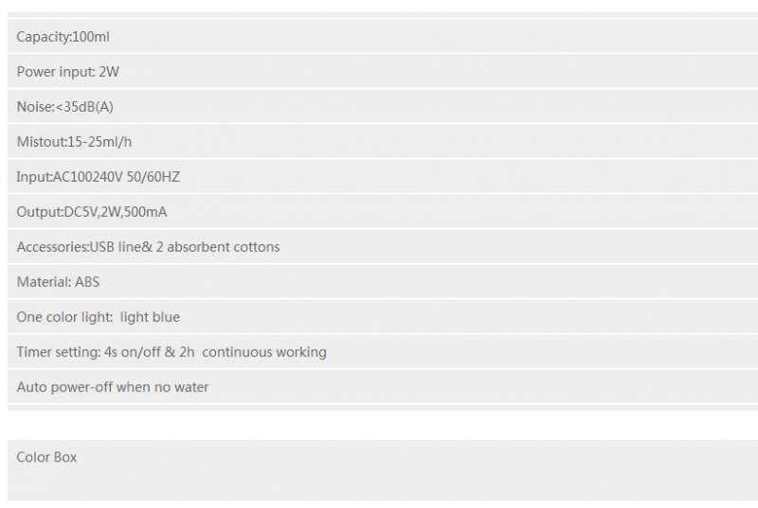Screen dimensions: 758x508
Task: Click the Noise:<35dB(A) specification row
Action: click(x=383, y=107)
